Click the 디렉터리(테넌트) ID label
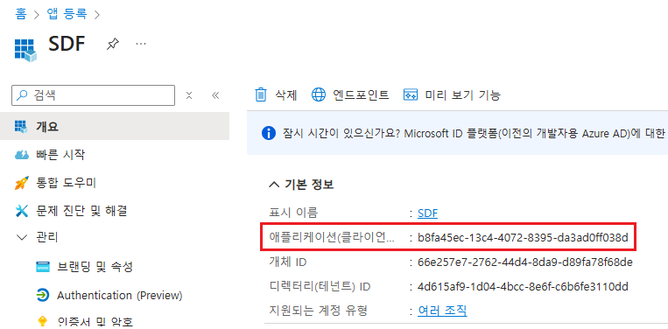 click(320, 286)
